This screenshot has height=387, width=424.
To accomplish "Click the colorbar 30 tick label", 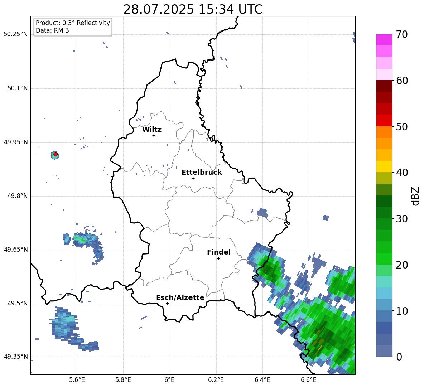I will pos(402,219).
